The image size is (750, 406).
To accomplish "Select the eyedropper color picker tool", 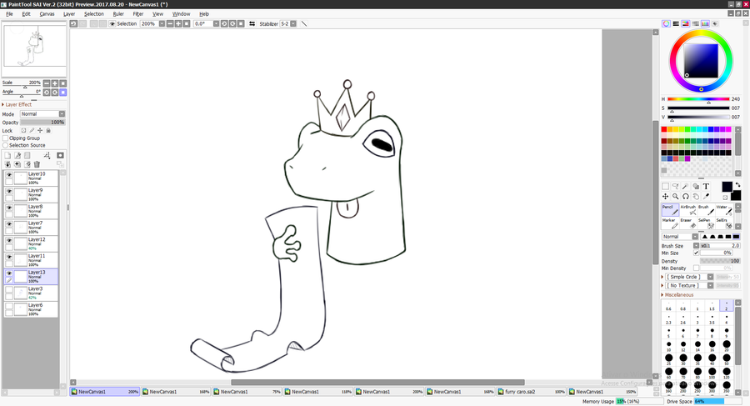I will [x=706, y=196].
